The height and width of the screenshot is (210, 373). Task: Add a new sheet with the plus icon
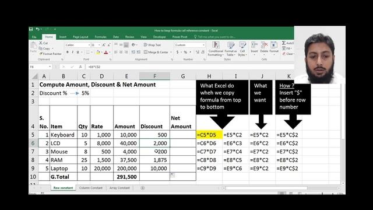[x=142, y=188]
